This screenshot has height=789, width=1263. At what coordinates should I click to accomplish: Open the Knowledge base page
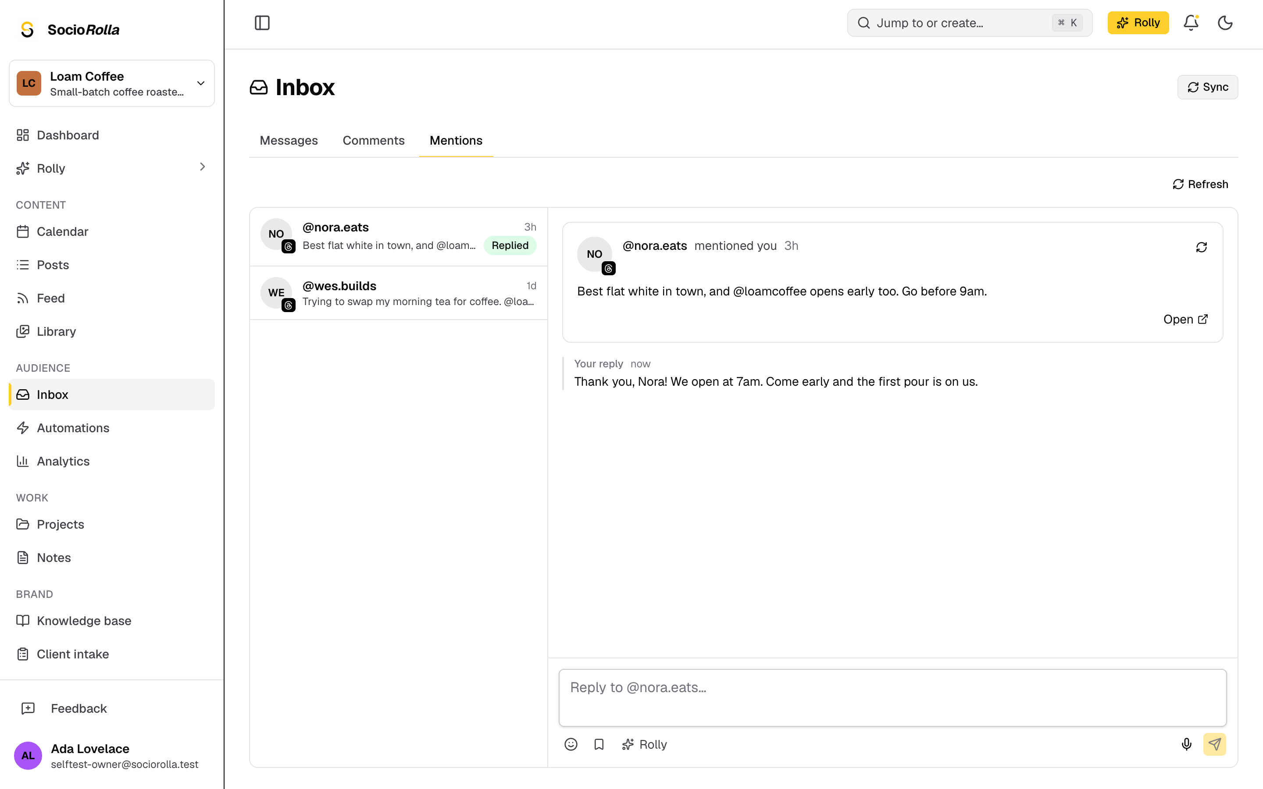pyautogui.click(x=112, y=620)
